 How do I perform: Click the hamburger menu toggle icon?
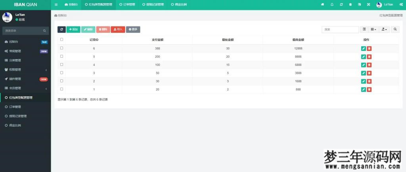click(x=56, y=4)
